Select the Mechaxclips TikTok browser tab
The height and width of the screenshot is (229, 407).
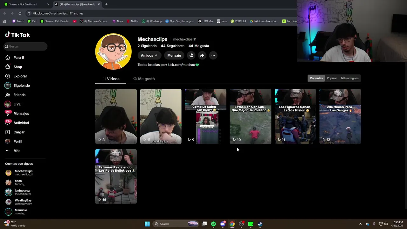tap(77, 4)
